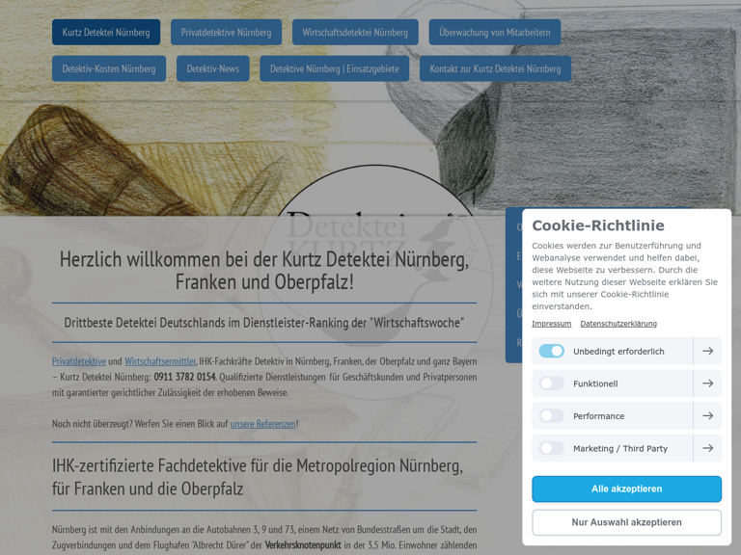The width and height of the screenshot is (741, 555).
Task: Open Privatdetektive Nürnberg menu item
Action: [226, 32]
